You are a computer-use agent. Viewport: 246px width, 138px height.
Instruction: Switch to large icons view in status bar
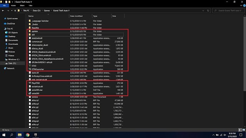(x=244, y=130)
